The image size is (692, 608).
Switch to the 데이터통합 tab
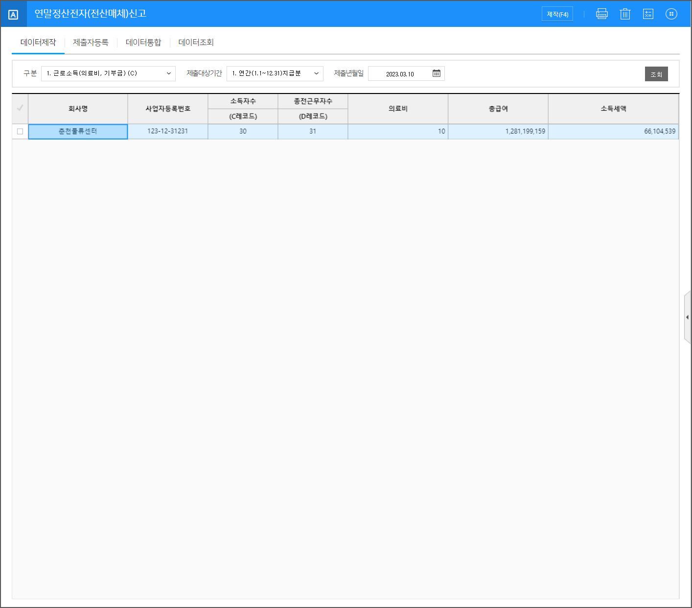point(143,43)
